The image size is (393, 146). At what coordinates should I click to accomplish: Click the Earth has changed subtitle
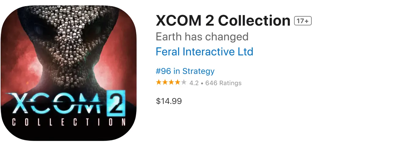coord(202,37)
